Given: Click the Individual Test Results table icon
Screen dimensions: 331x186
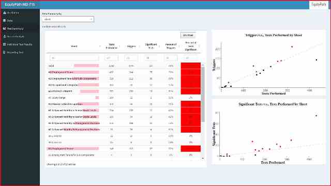Looking at the screenshot, I should click(5, 44).
